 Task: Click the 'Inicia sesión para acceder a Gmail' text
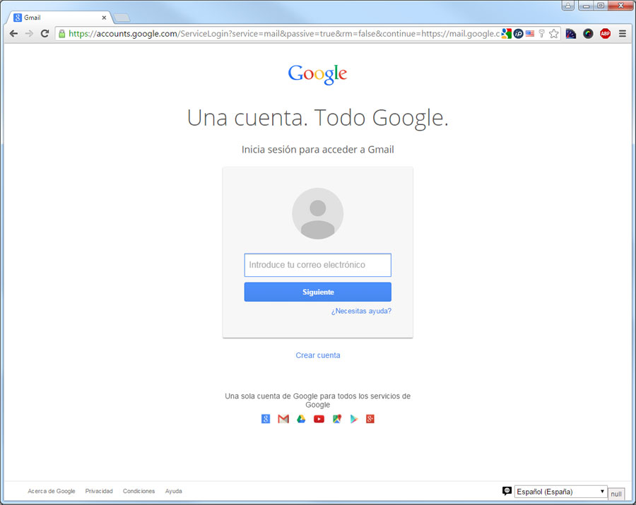point(317,150)
